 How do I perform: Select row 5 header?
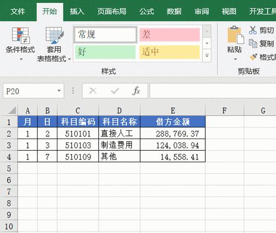tap(9, 168)
